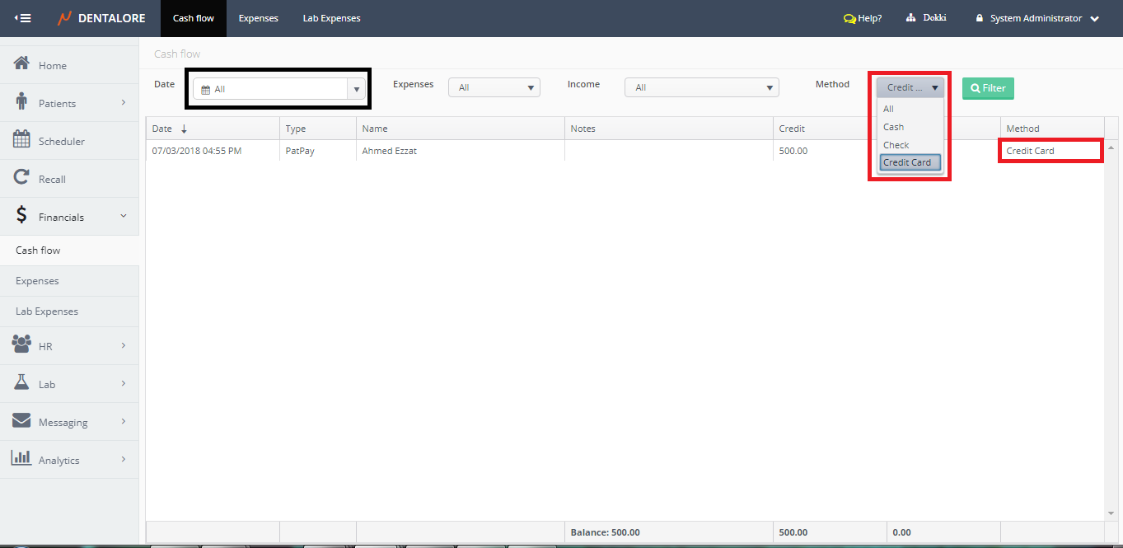This screenshot has height=548, width=1123.
Task: Click the HR group people icon
Action: coord(21,345)
